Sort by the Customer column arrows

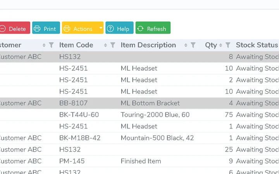44,45
